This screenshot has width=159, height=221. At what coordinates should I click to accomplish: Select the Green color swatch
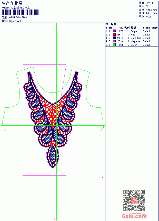click(x=114, y=45)
